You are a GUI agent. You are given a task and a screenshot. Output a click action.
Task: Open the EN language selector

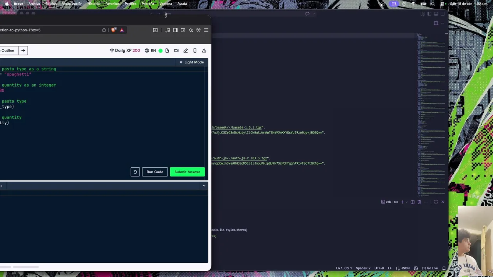click(150, 50)
